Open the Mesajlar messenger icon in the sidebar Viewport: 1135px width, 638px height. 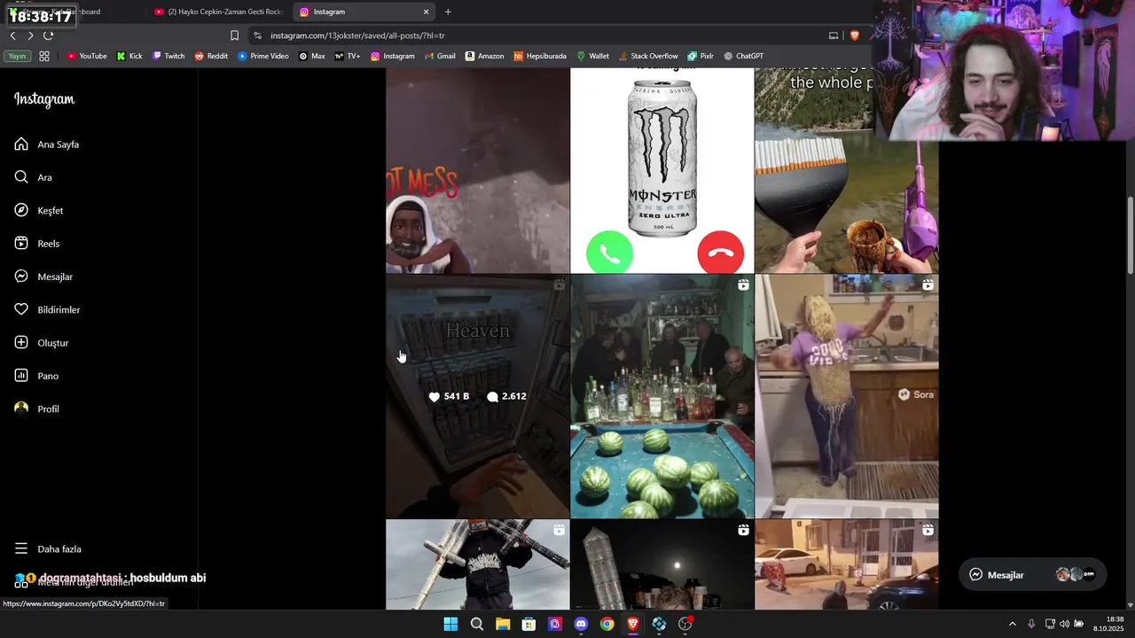click(21, 276)
